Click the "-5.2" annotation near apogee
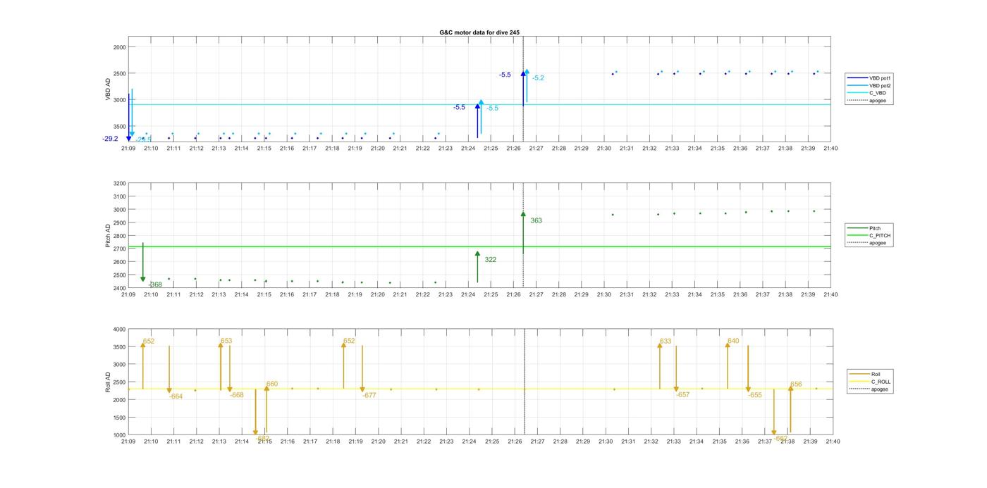 tap(538, 78)
